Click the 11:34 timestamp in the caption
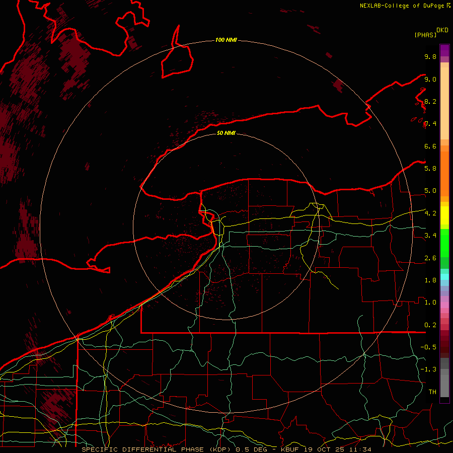 click(x=361, y=449)
